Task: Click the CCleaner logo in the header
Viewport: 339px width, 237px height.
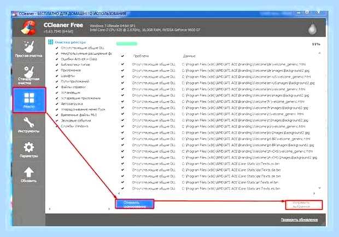Action: (x=28, y=27)
